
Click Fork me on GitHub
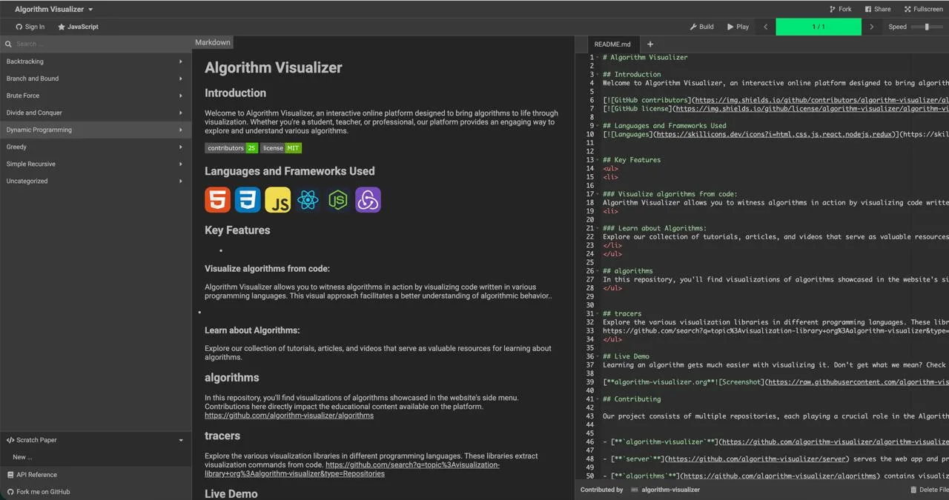tap(96, 492)
